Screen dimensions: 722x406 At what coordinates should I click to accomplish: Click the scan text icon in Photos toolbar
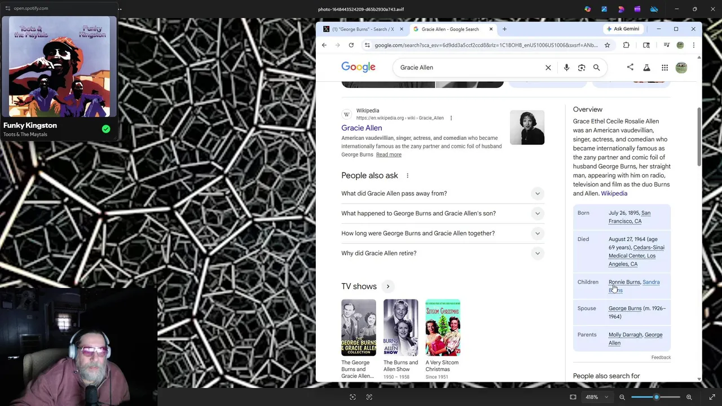click(x=369, y=397)
